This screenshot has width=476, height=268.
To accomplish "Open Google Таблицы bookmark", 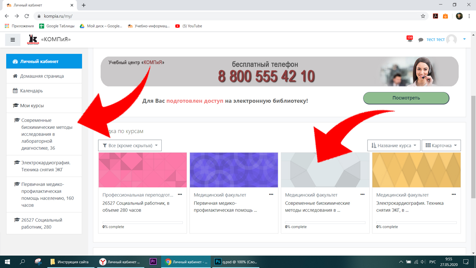I will click(x=56, y=26).
